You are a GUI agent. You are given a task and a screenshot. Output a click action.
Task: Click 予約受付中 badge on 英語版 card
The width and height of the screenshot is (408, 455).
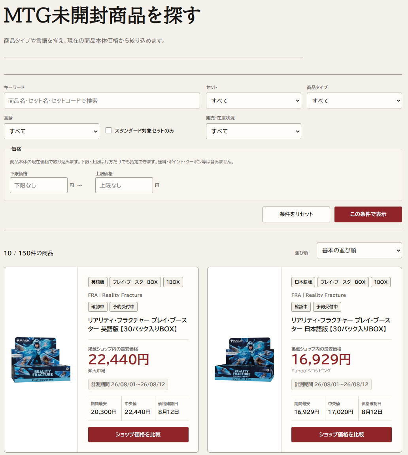click(x=123, y=307)
